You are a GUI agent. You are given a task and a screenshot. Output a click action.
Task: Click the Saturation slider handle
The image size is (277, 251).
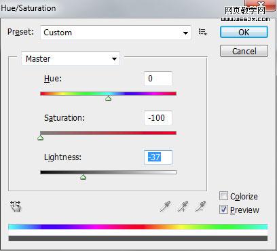(x=41, y=138)
